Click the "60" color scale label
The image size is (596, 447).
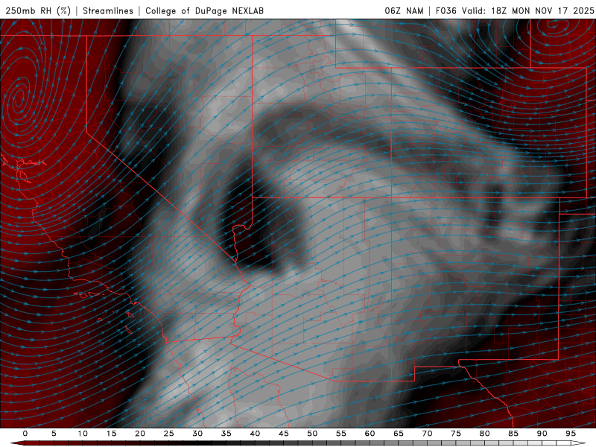click(370, 434)
